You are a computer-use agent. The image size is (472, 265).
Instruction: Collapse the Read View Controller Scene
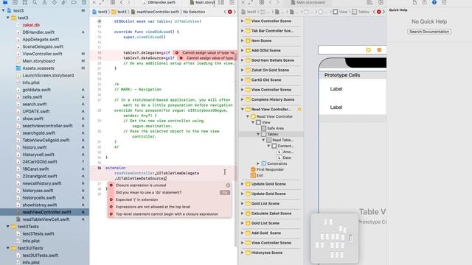point(243,110)
